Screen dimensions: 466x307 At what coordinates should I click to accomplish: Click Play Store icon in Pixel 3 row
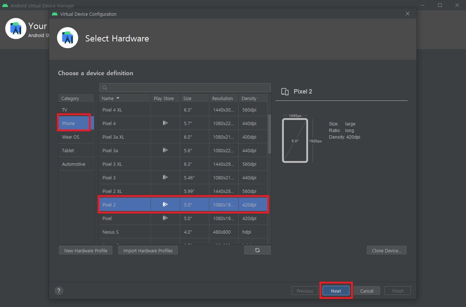point(165,178)
